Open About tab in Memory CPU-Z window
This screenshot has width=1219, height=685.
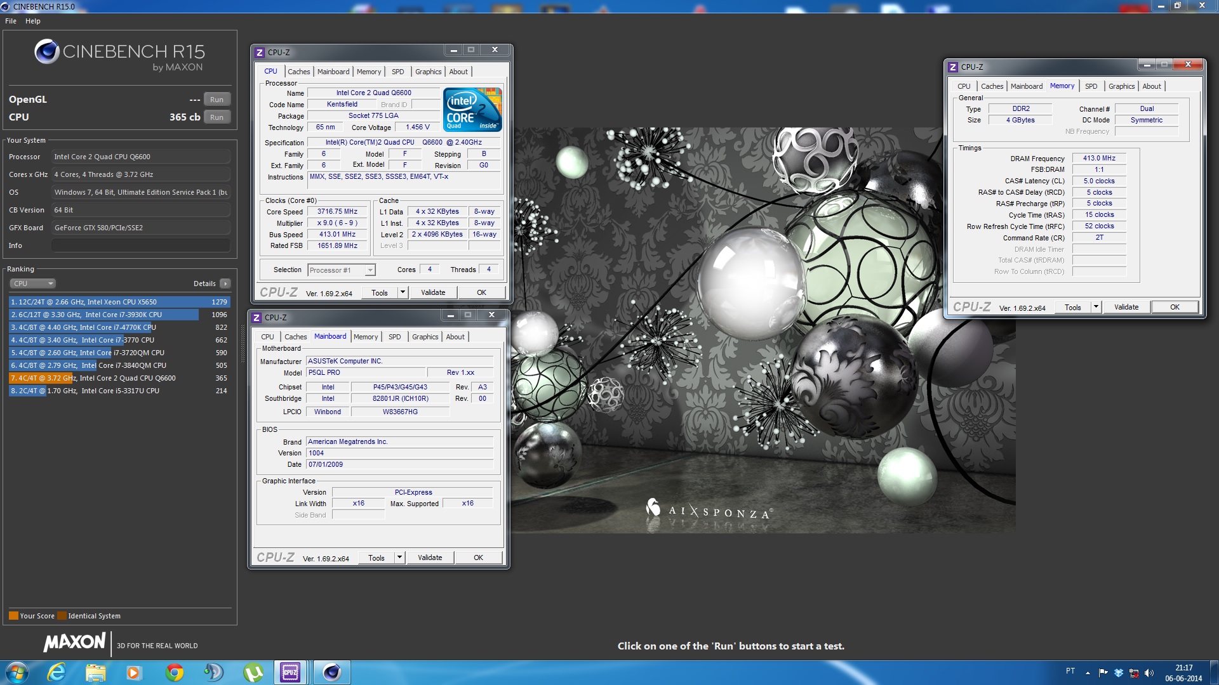tap(1151, 86)
